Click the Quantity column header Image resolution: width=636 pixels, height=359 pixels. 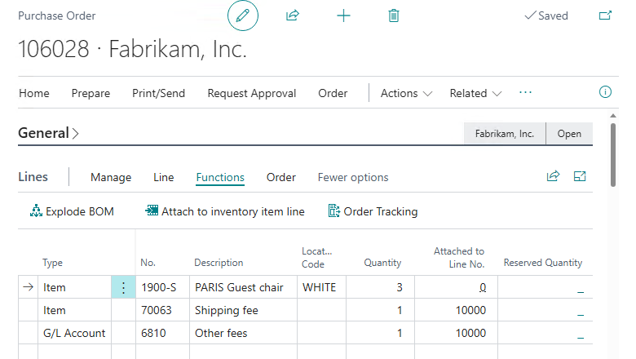tap(382, 263)
